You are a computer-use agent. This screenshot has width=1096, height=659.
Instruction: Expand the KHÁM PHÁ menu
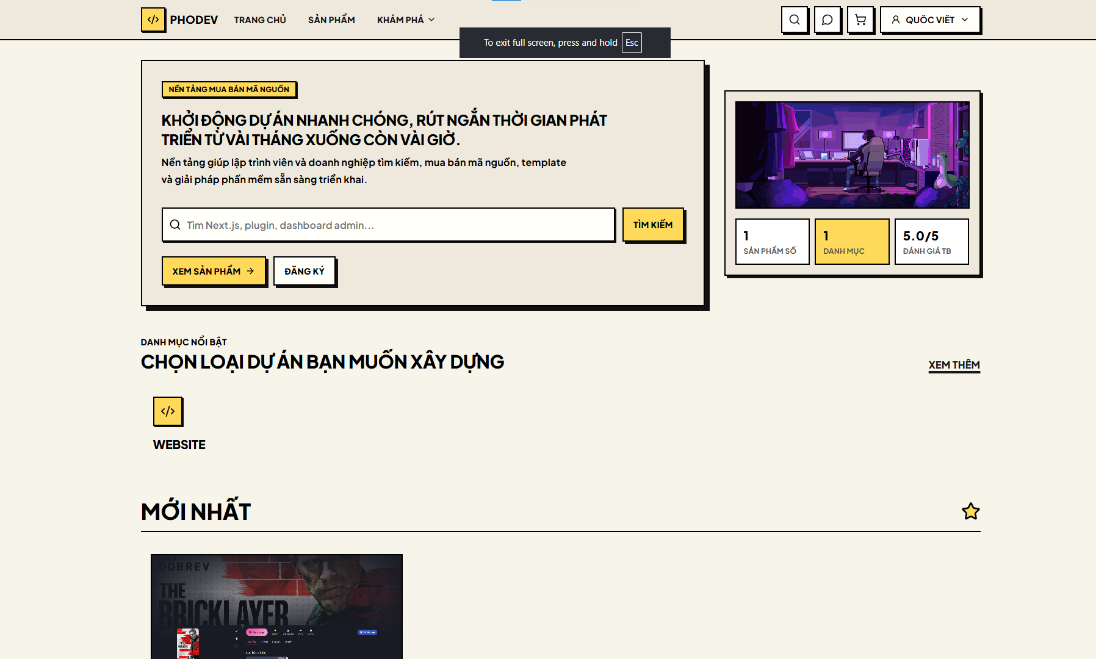click(x=406, y=20)
